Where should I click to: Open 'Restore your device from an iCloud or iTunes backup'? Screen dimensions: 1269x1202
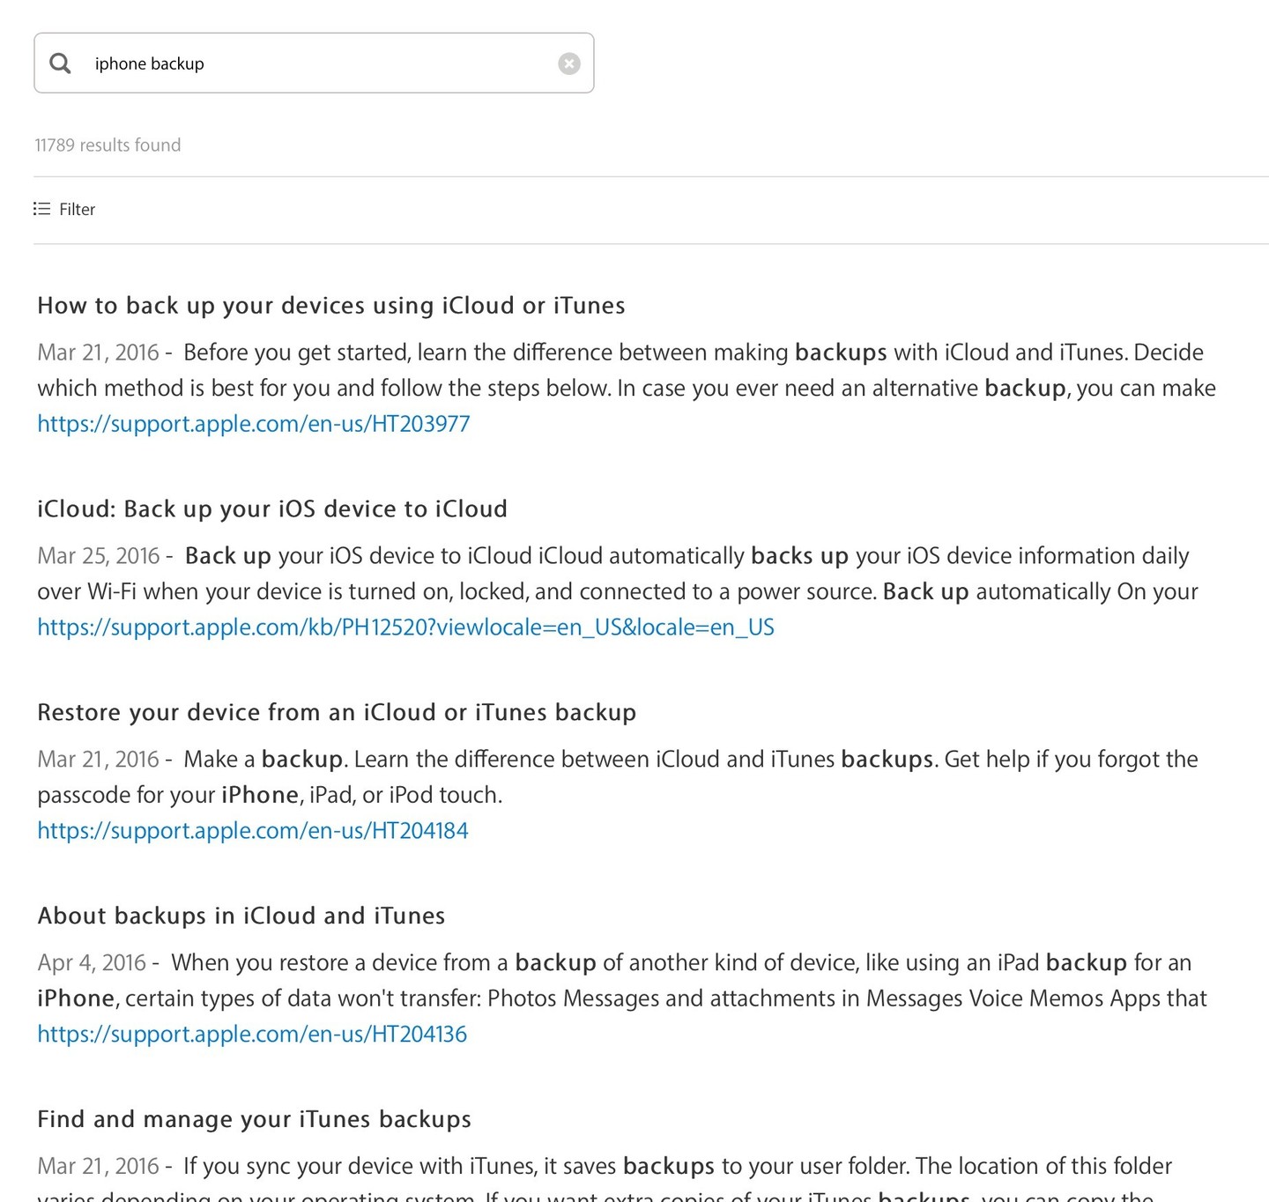[x=336, y=712]
